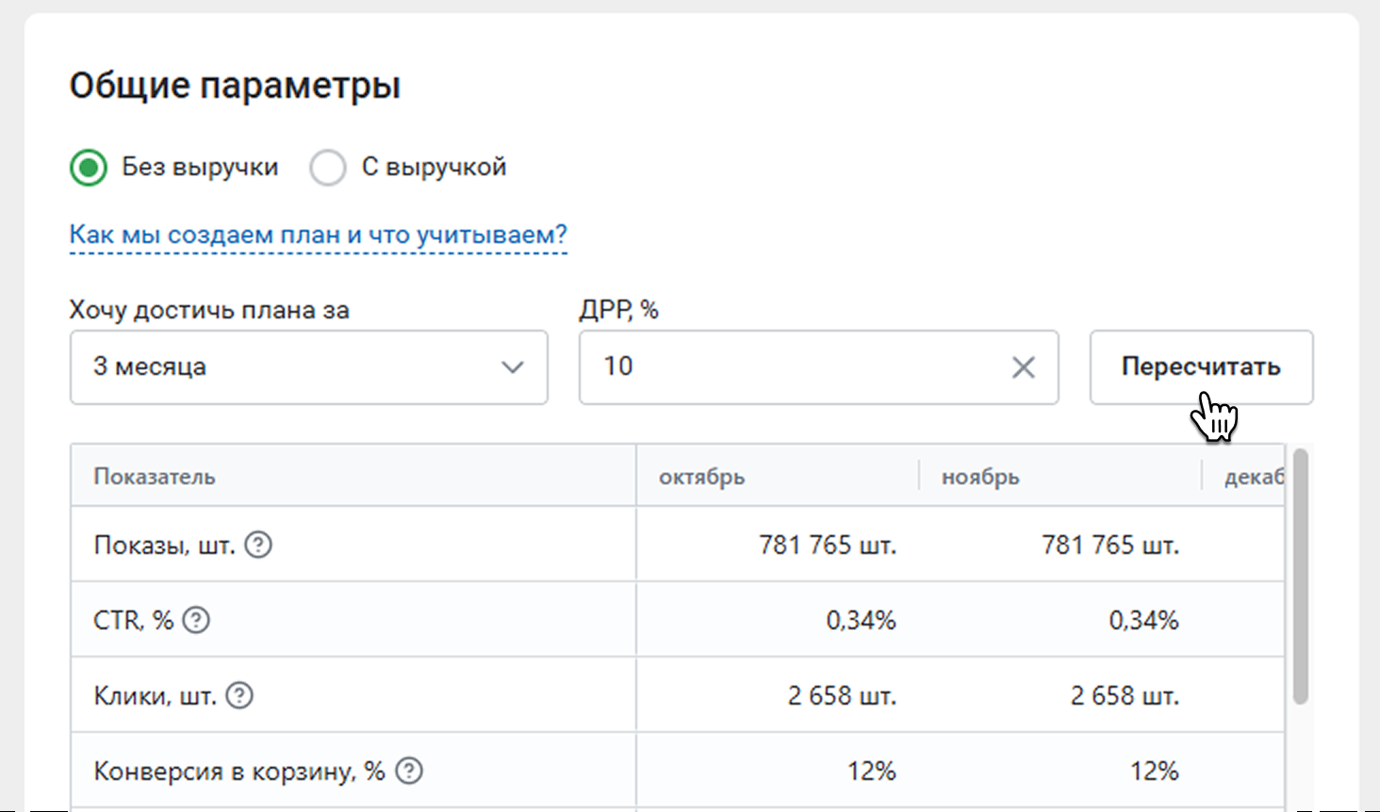Viewport: 1380px width, 812px height.
Task: Select the Без выручки radio button
Action: pos(89,168)
